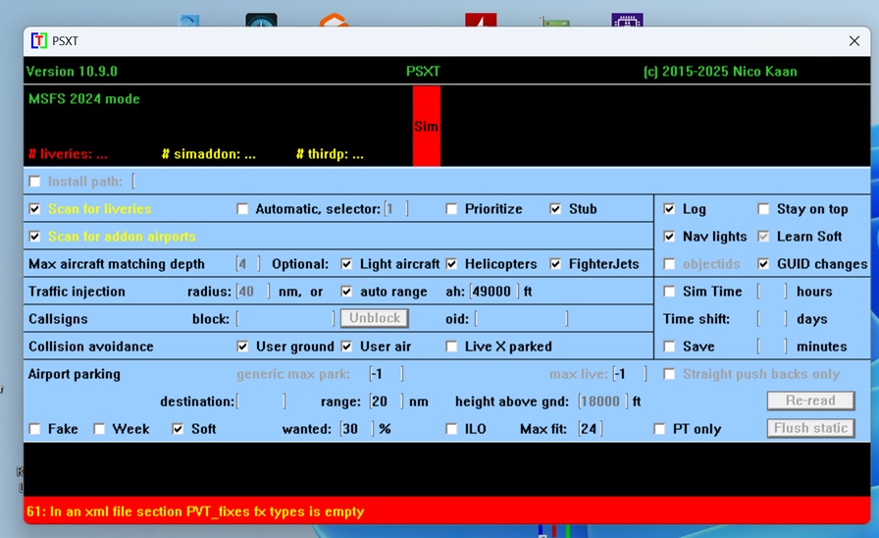Click the Version 10.9.0 label
879x538 pixels.
click(72, 72)
